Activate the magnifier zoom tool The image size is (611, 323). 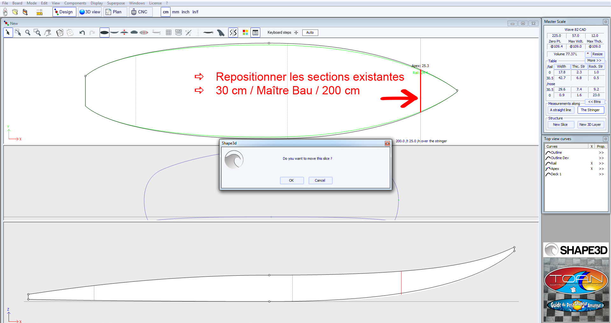click(28, 32)
